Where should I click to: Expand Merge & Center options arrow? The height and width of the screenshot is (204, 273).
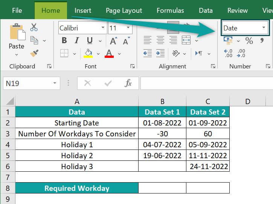click(x=197, y=41)
